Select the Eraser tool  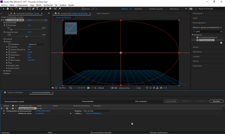coord(50,9)
